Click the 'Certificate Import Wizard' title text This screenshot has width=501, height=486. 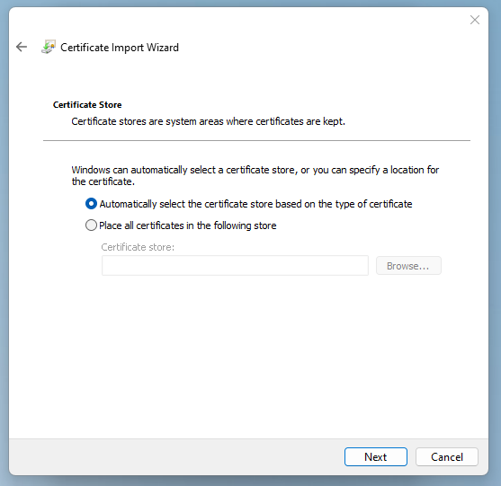[x=120, y=48]
